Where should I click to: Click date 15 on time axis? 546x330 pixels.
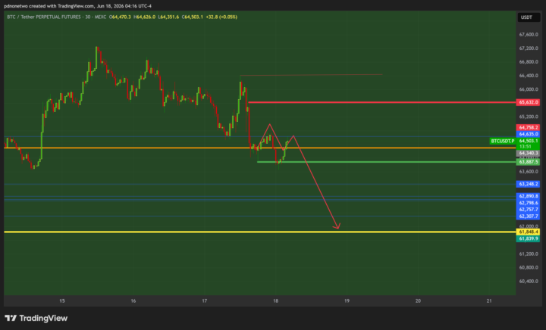(62, 300)
